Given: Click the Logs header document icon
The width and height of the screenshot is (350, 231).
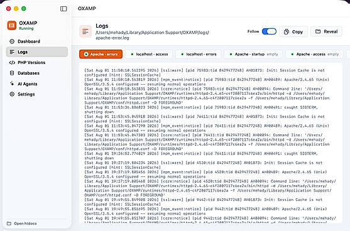Looking at the screenshot, I should tap(85, 31).
